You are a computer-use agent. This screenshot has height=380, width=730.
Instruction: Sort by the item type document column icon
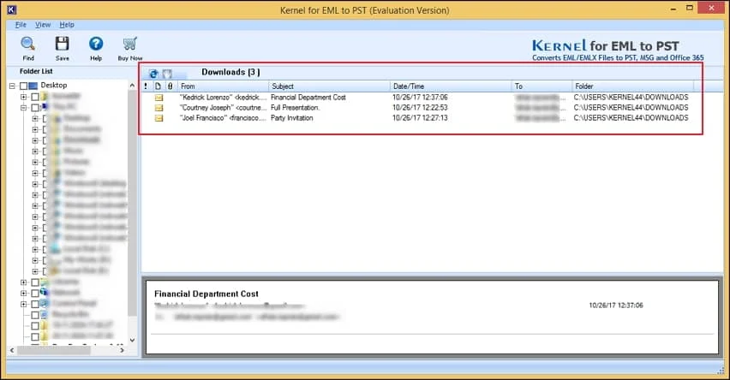coord(158,86)
